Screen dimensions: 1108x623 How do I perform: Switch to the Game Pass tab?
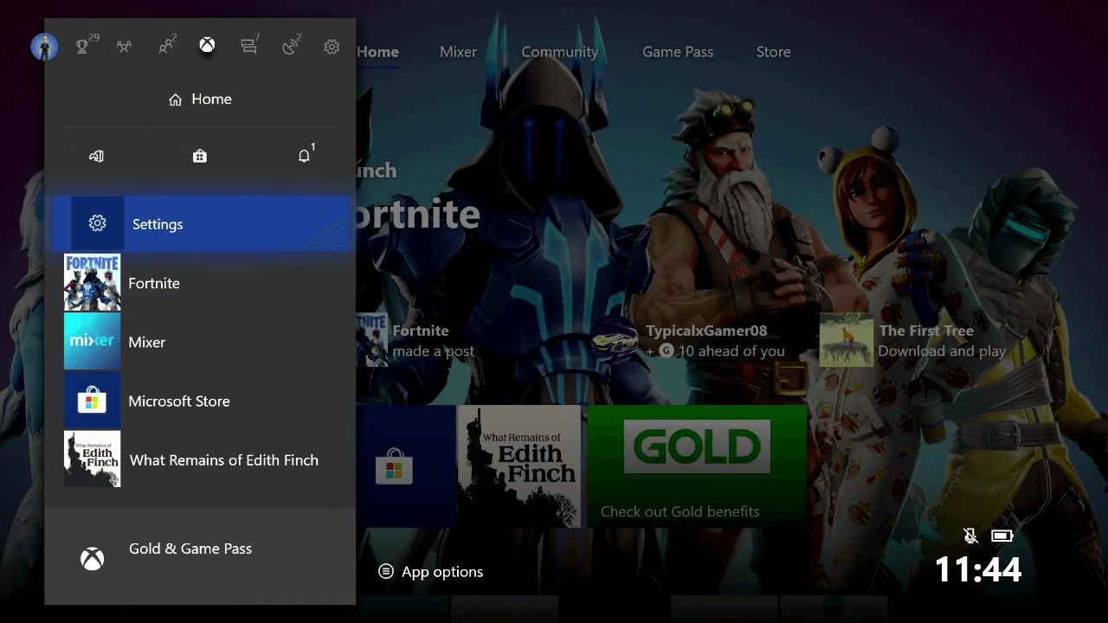pos(677,52)
